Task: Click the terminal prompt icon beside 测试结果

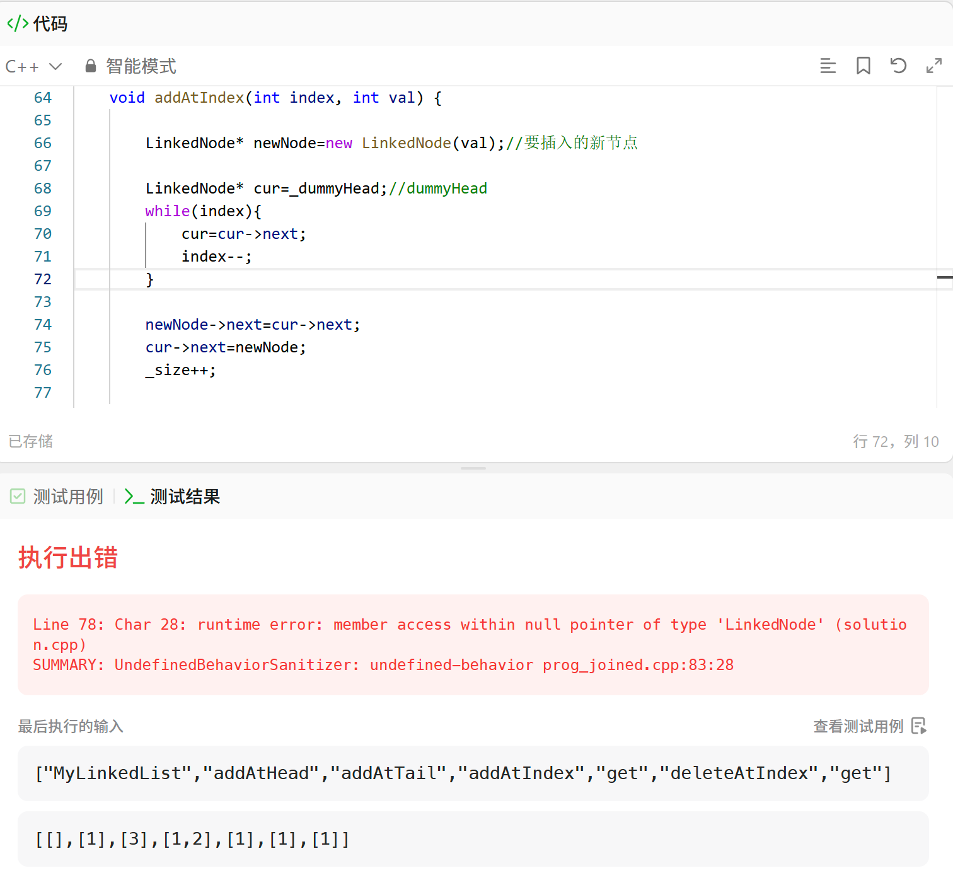Action: coord(134,497)
